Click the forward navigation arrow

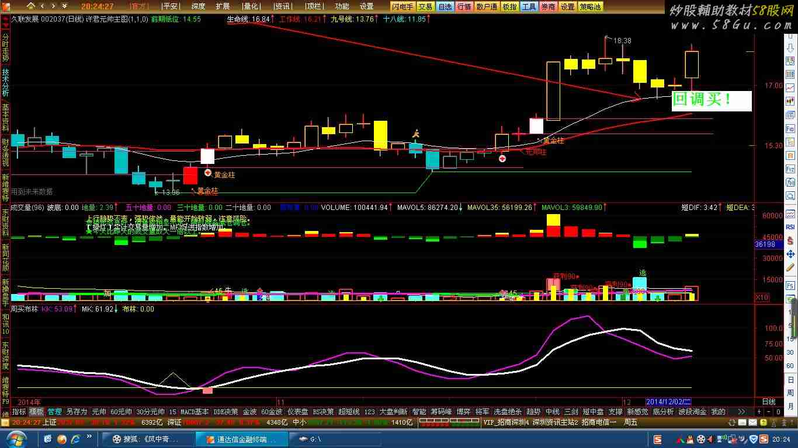pos(53,6)
